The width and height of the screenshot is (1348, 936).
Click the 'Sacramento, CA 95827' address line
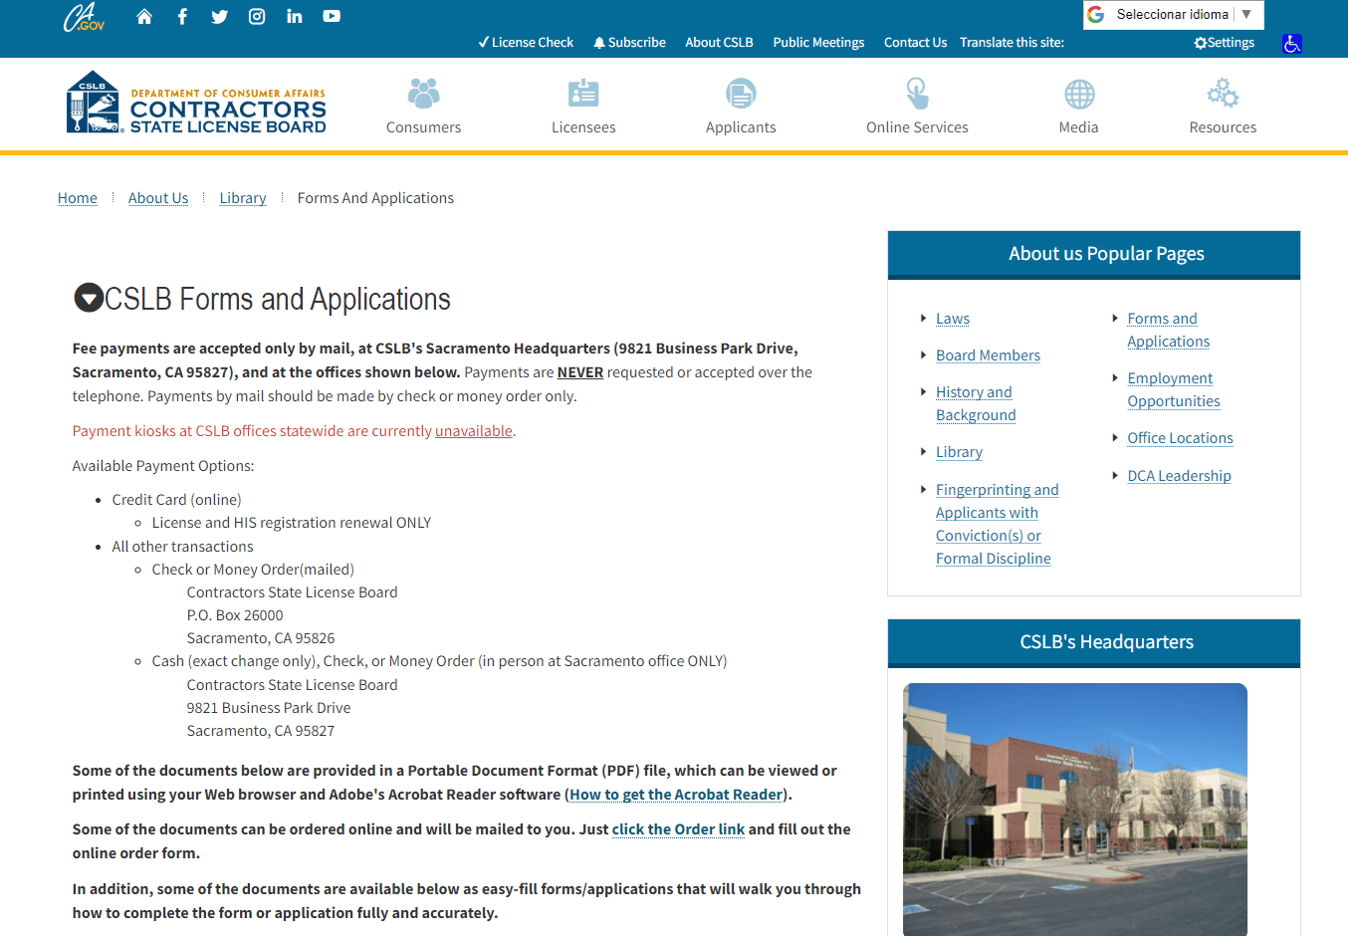click(x=261, y=731)
